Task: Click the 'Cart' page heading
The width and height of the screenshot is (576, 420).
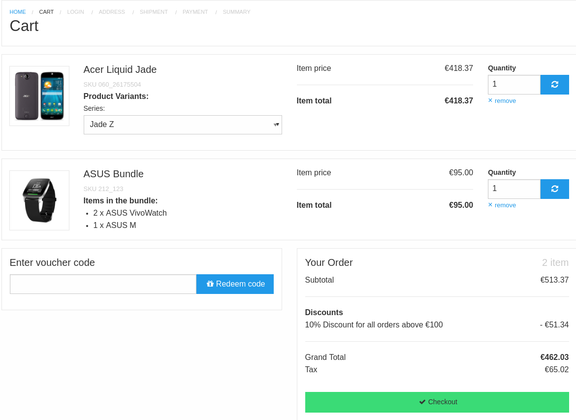Action: [24, 26]
